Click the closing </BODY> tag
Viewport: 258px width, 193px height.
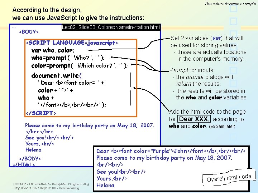coord(30,159)
